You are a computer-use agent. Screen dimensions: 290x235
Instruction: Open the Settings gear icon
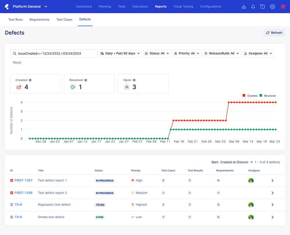coord(272,6)
